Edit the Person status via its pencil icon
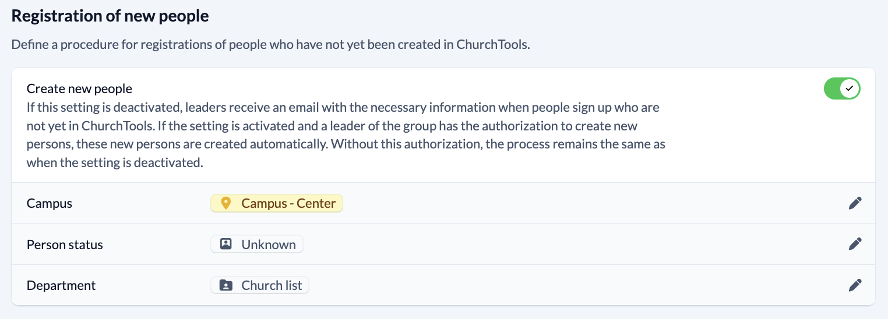 [855, 244]
